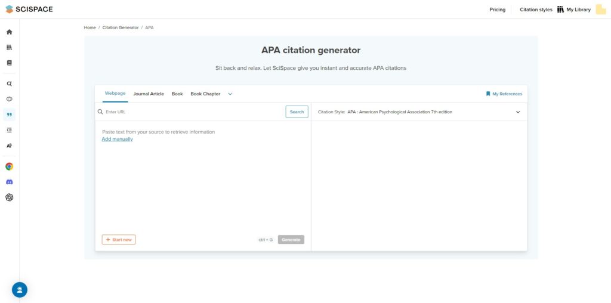Viewport: 611px width, 303px height.
Task: Click the My Library books icon
Action: click(x=560, y=10)
